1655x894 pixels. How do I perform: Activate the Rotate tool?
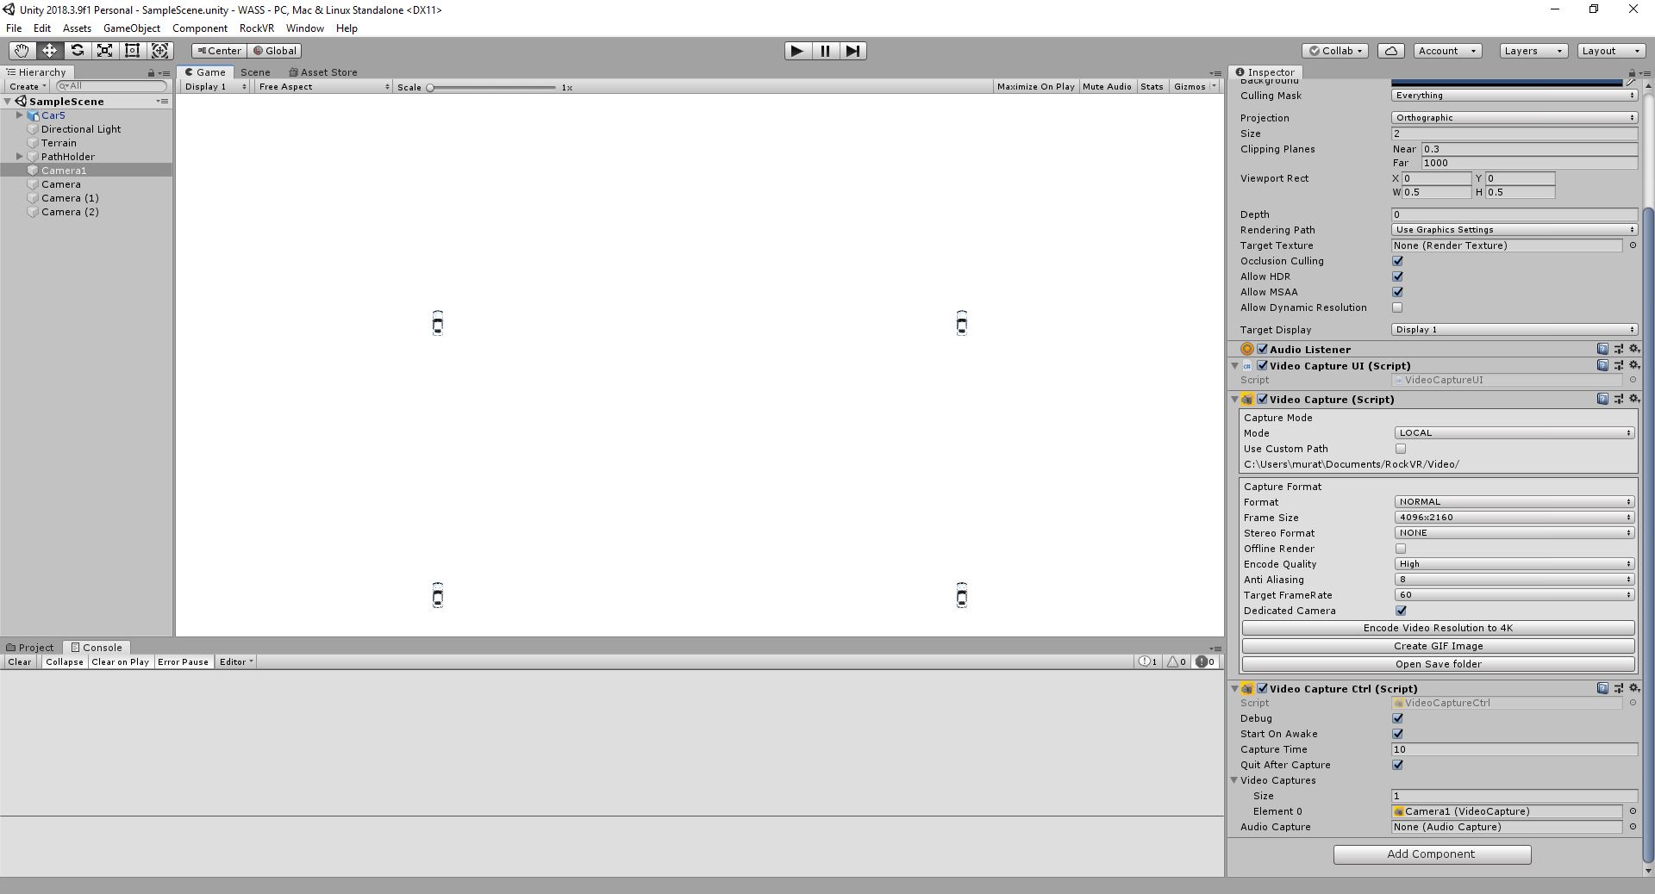tap(77, 51)
